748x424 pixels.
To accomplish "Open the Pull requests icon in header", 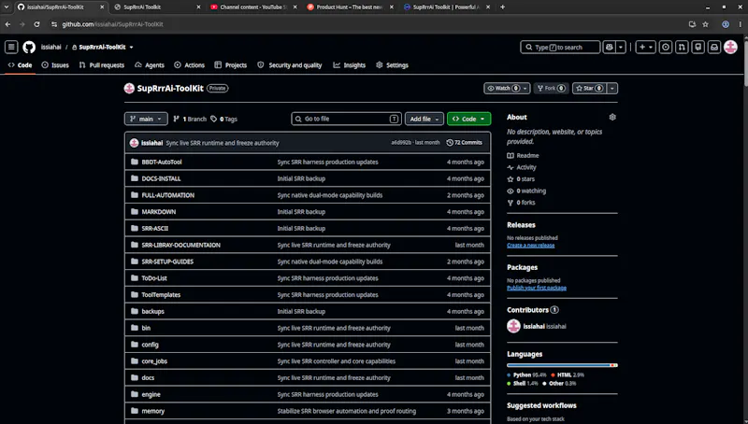I will click(x=682, y=47).
